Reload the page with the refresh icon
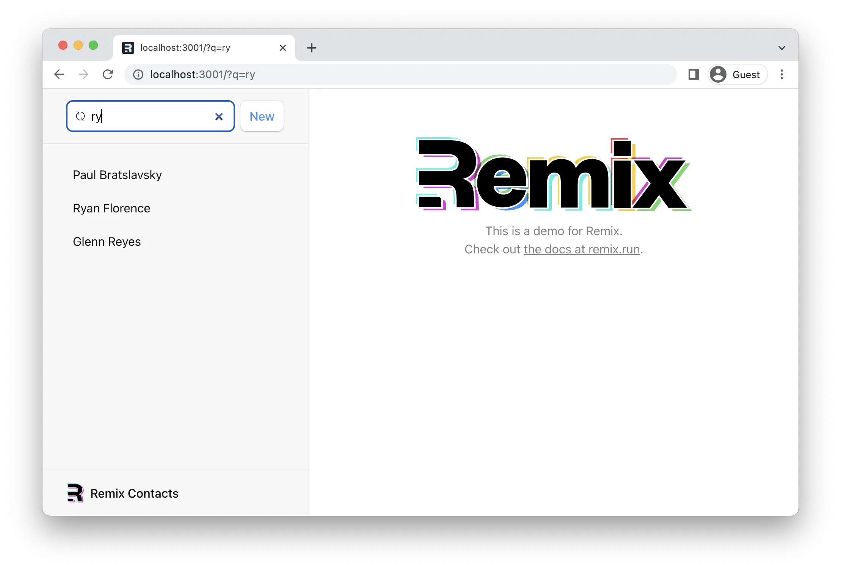 click(x=108, y=74)
